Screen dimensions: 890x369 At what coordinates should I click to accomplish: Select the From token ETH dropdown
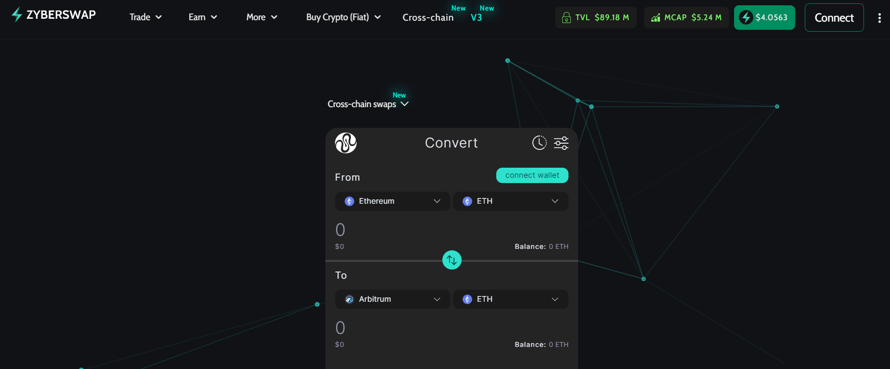511,201
